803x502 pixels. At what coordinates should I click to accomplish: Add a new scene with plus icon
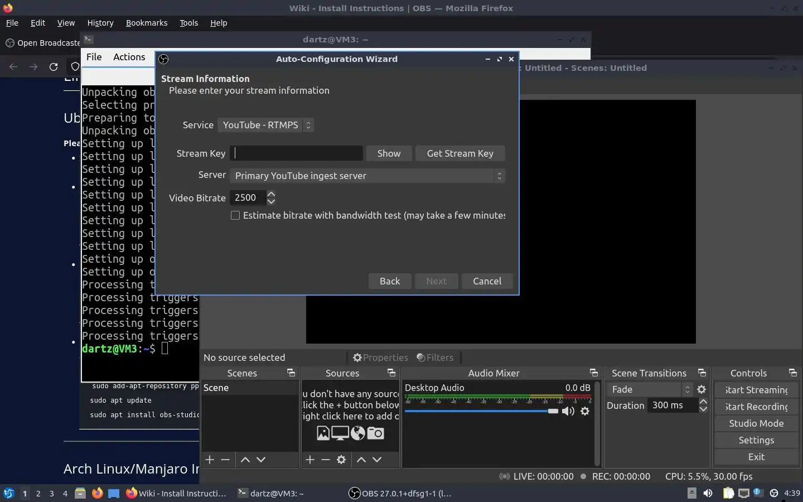[210, 460]
